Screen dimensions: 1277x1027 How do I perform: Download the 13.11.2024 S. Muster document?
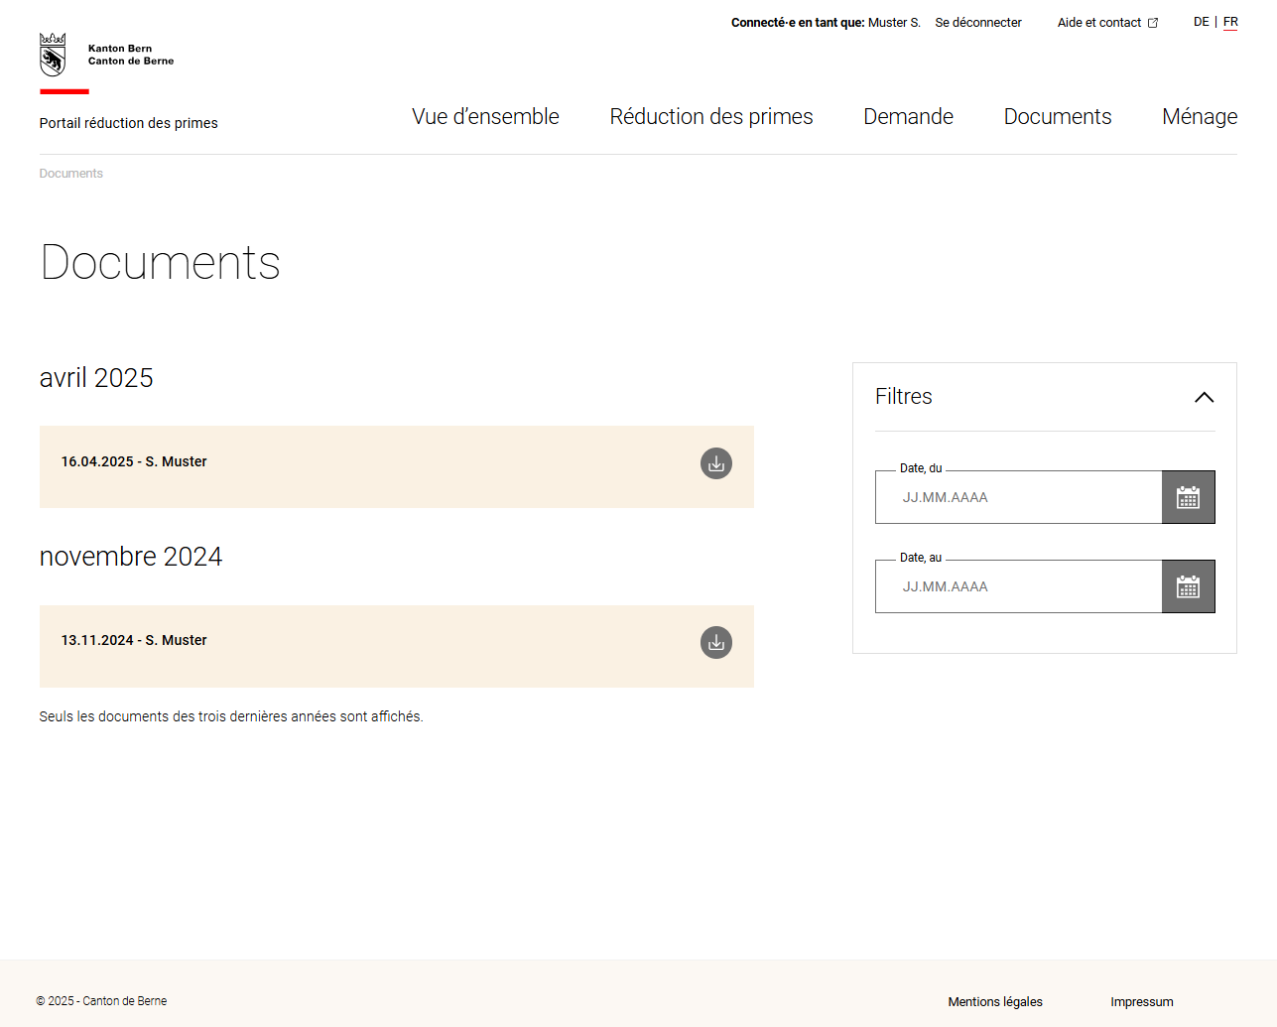(x=715, y=643)
